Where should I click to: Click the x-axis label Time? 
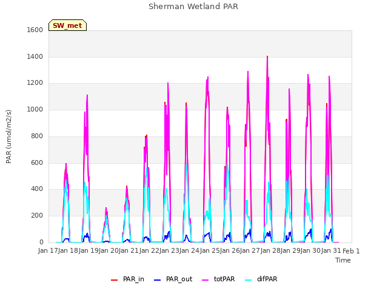pos(343,260)
